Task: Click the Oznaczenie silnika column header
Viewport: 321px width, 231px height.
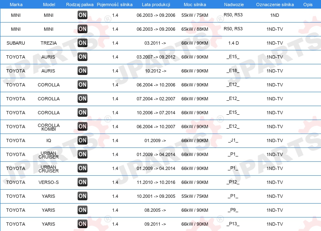Action: point(275,5)
